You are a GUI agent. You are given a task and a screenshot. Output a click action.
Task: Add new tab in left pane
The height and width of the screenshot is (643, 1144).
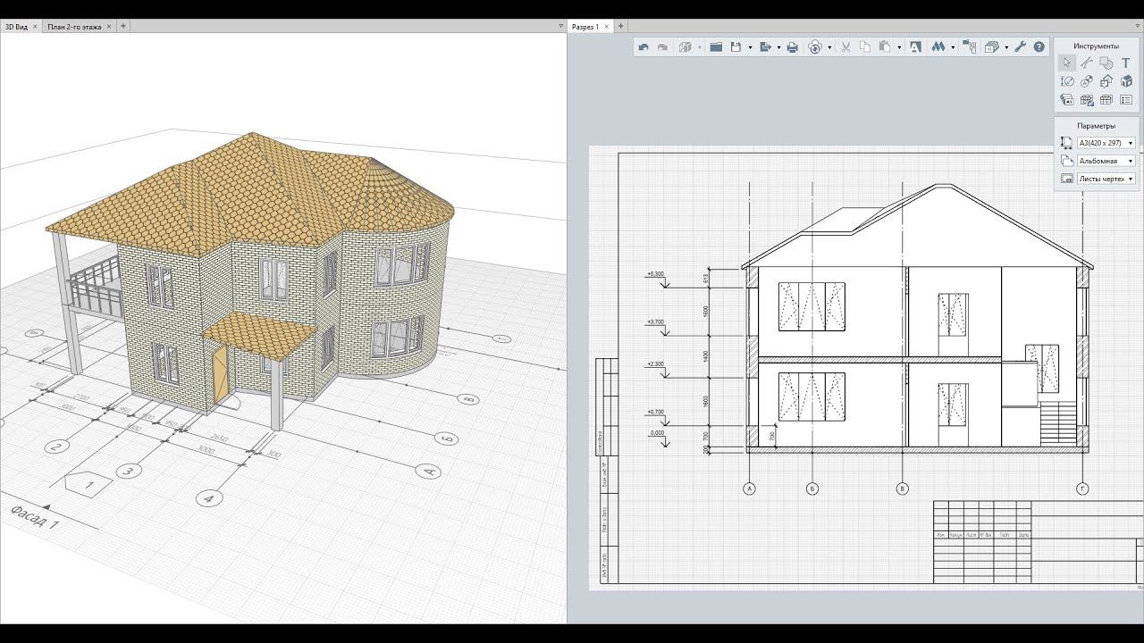pos(123,27)
